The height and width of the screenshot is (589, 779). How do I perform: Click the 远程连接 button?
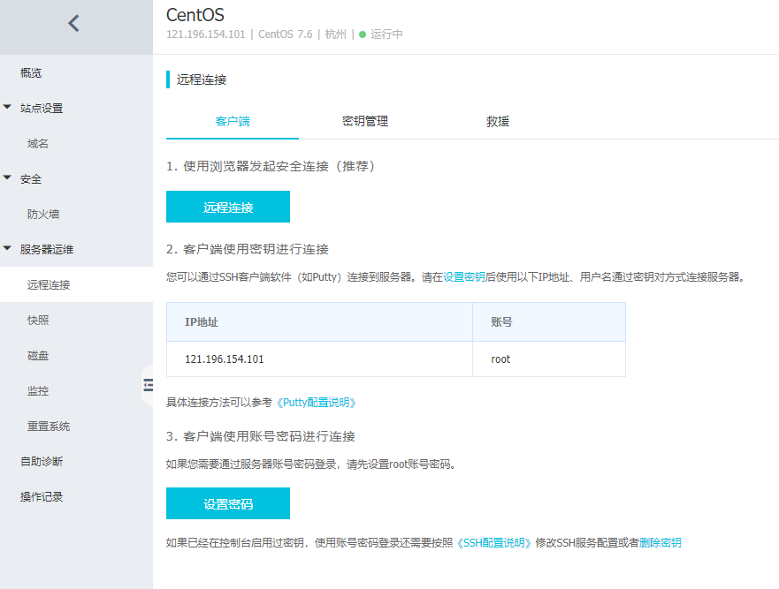click(x=227, y=206)
